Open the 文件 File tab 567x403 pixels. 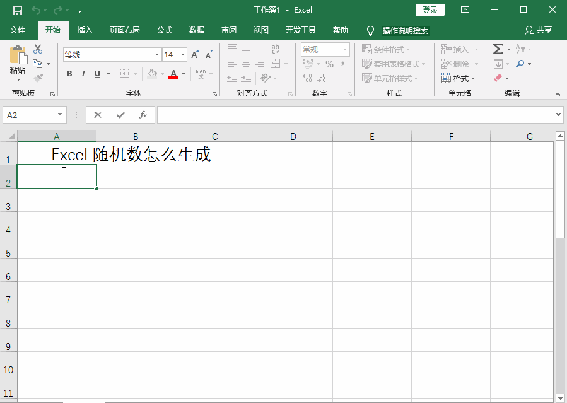pos(18,30)
